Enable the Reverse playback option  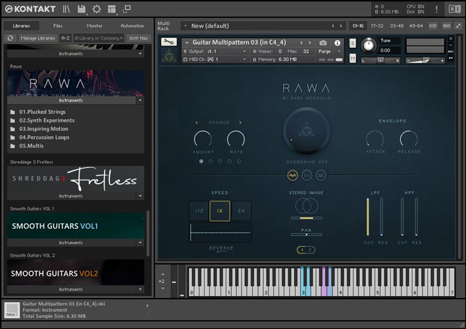[221, 249]
